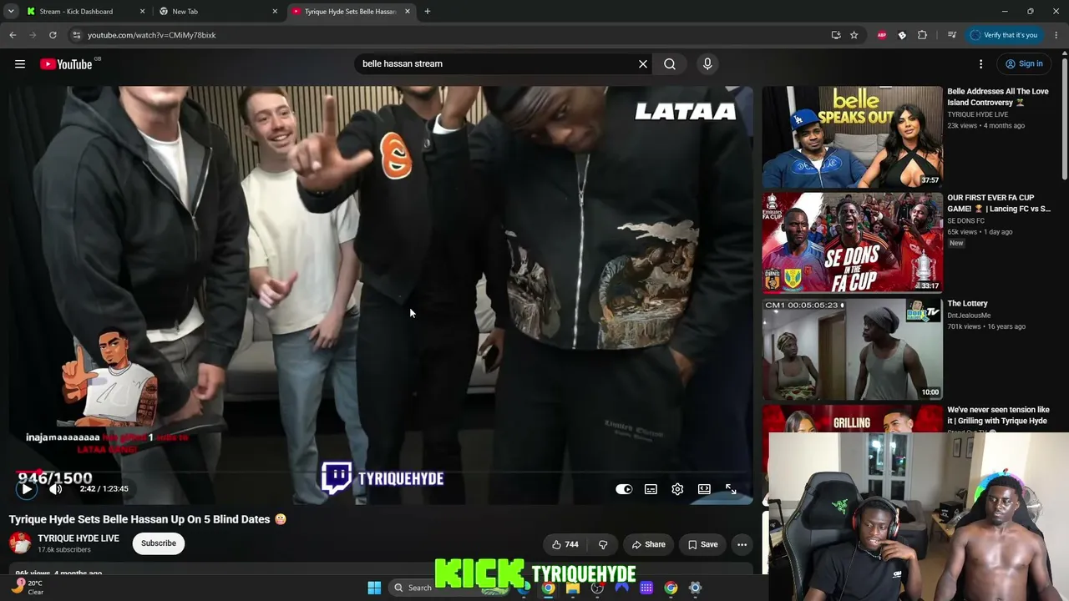The image size is (1069, 601).
Task: Subscribe to TYRIQUE HYDE LIVE
Action: pyautogui.click(x=158, y=543)
